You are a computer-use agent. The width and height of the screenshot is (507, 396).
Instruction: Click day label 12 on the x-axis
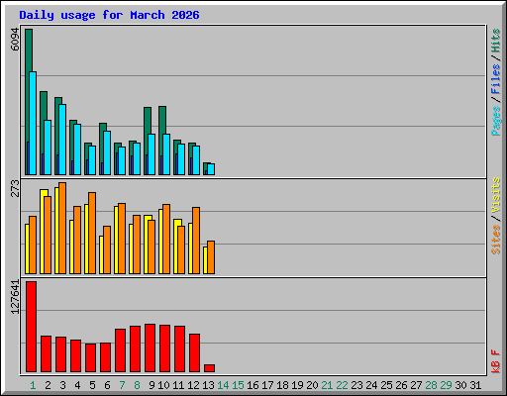pyautogui.click(x=193, y=385)
